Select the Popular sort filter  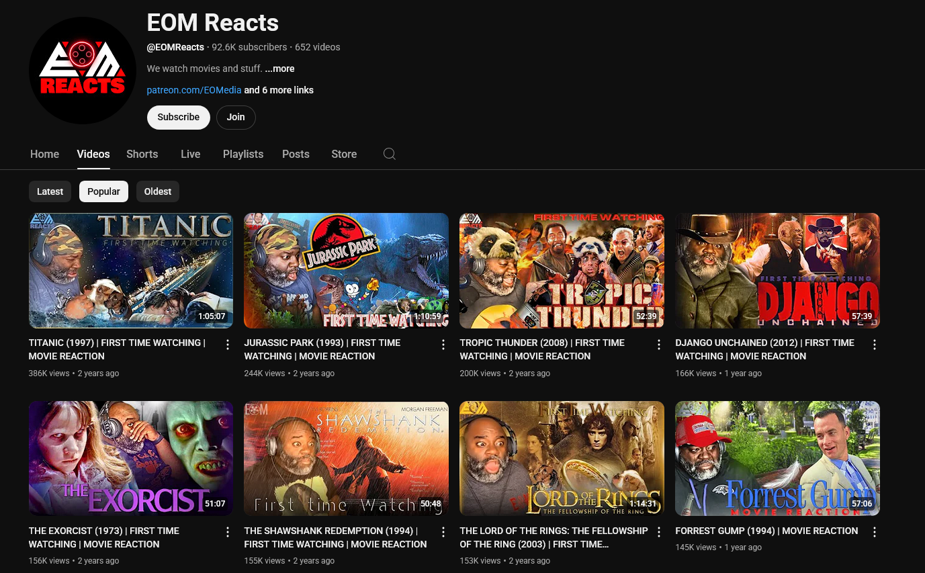[x=103, y=191]
